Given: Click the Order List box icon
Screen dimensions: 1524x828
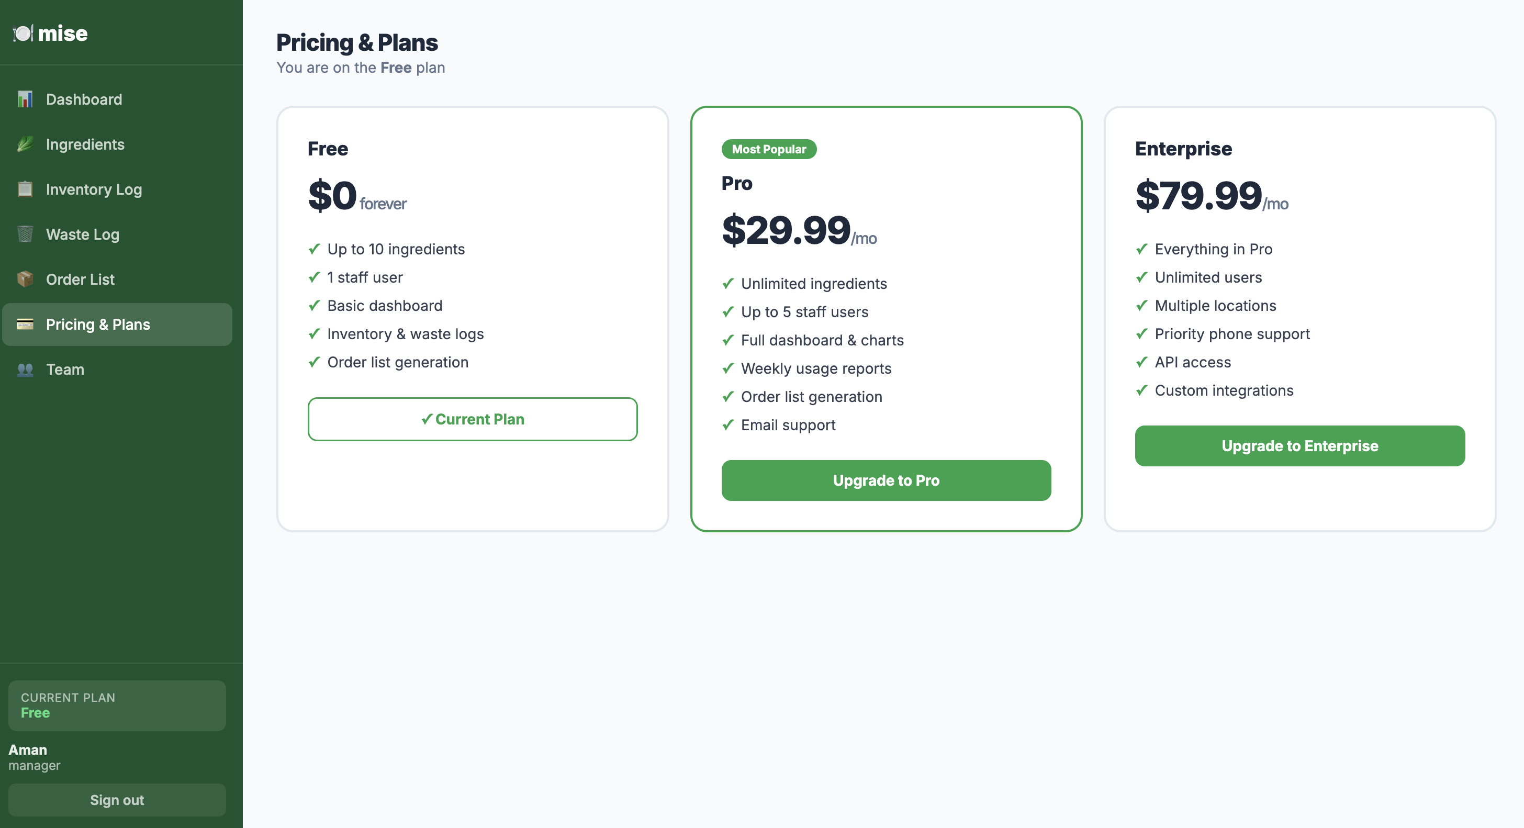Looking at the screenshot, I should (x=25, y=279).
